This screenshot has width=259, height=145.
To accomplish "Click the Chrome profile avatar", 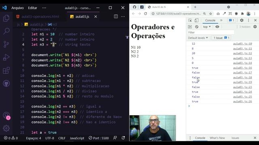I will point(248,14).
